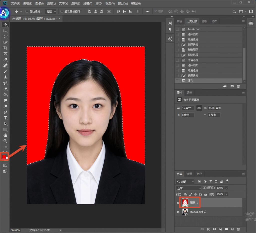Viewport: 256px width, 233px height.
Task: Expand the status bar info arrow
Action: click(x=60, y=230)
